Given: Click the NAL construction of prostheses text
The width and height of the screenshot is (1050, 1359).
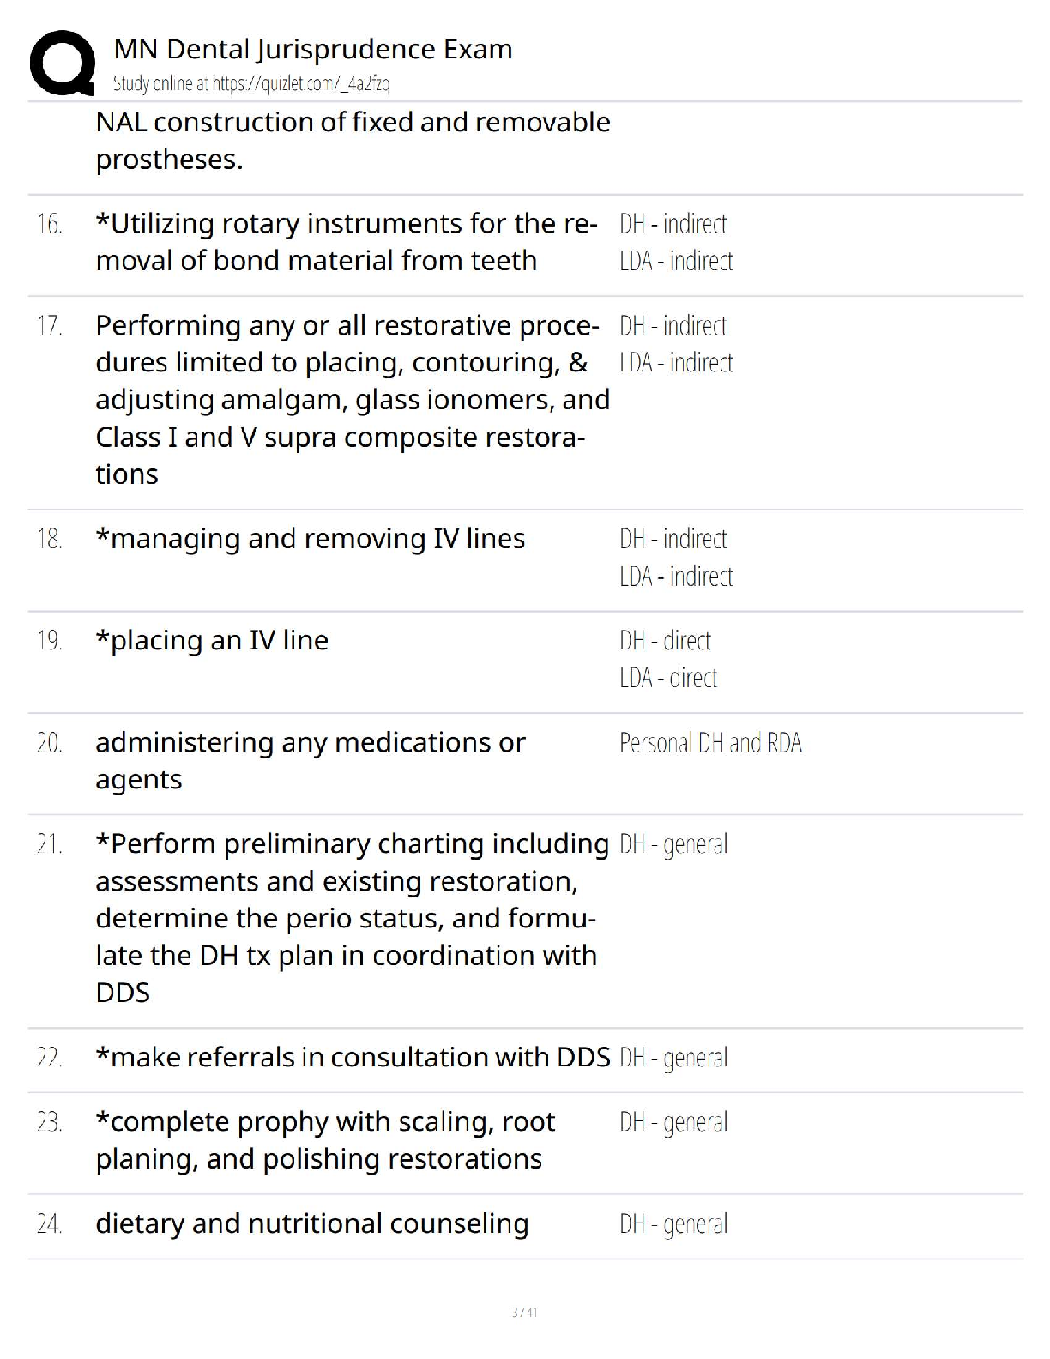Looking at the screenshot, I should click(353, 141).
